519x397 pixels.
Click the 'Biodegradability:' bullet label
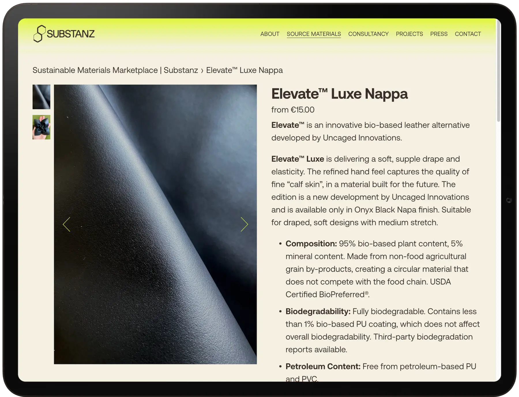[318, 312]
